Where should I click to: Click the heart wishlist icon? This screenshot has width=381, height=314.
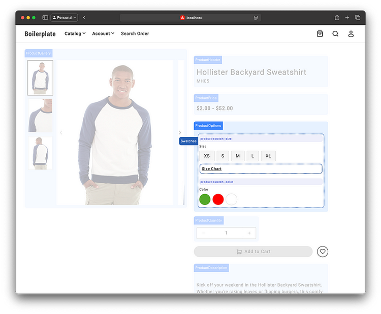[x=323, y=252]
